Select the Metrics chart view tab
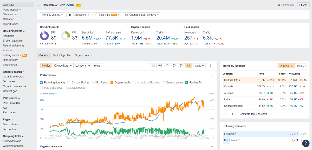The height and width of the screenshot is (150, 312). click(x=46, y=66)
